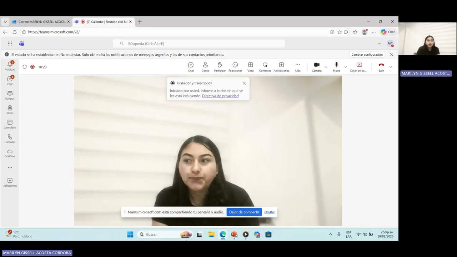Open Tareas in the left sidebar
Screen dimensions: 457x257
click(10, 110)
